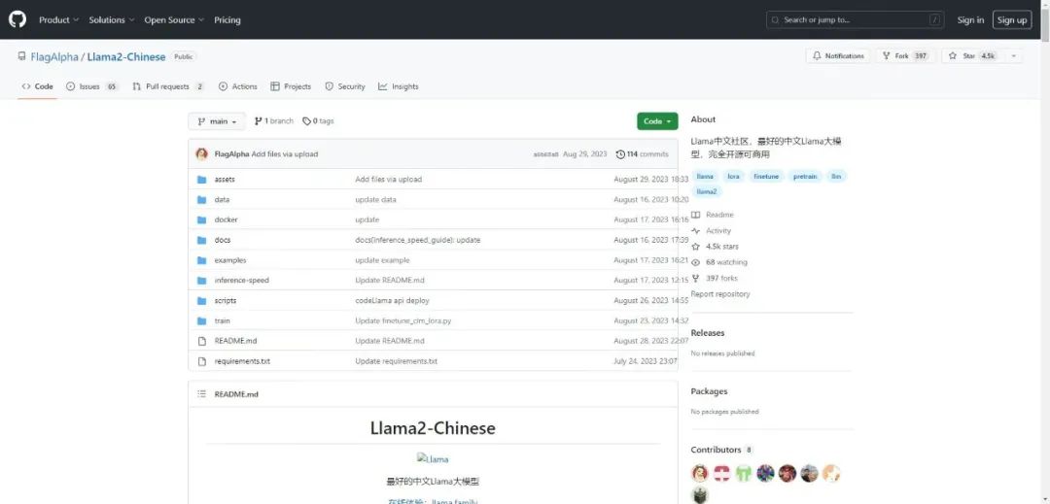This screenshot has height=504, width=1050.
Task: Open the repository icon beside FlagAlpha
Action: (22, 57)
